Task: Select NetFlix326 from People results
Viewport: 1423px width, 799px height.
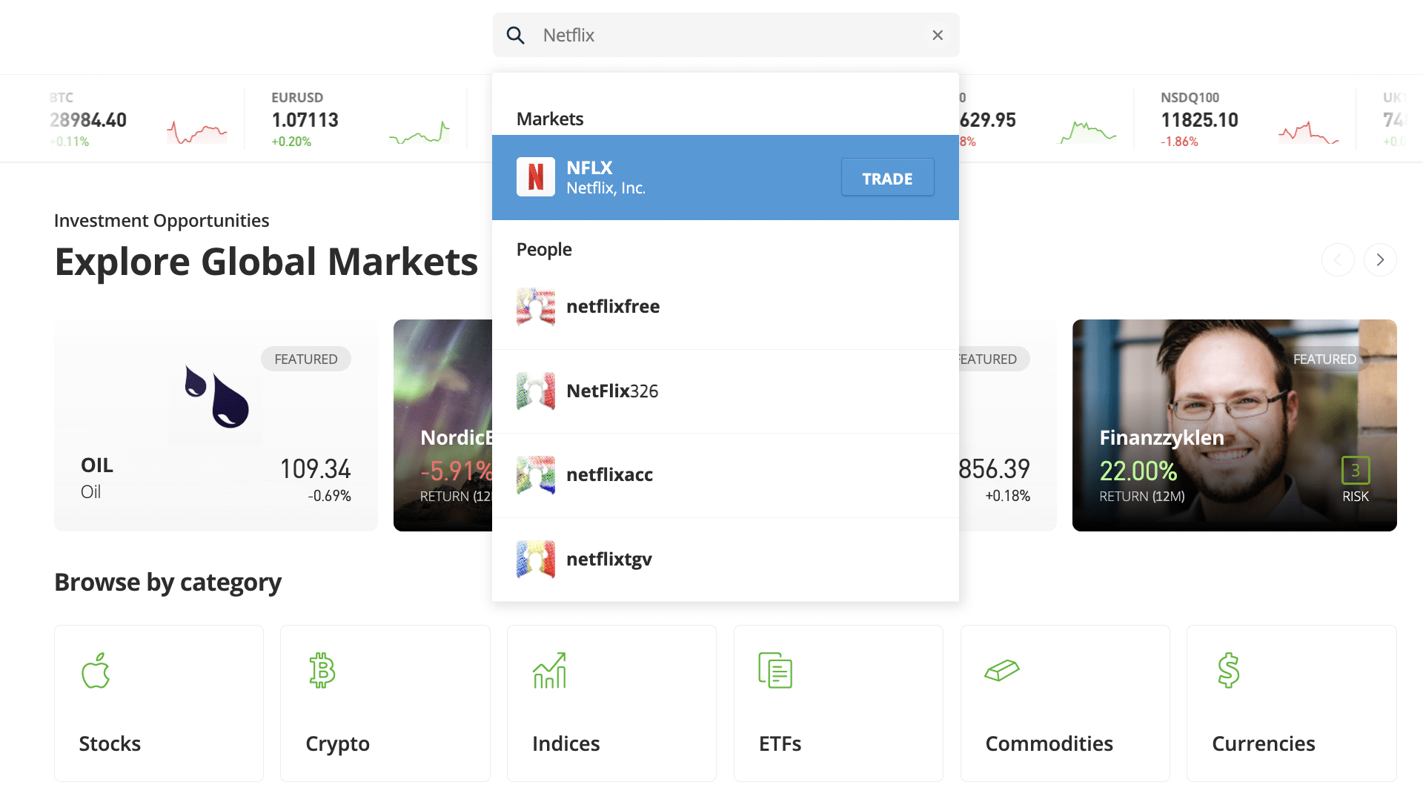Action: [612, 391]
